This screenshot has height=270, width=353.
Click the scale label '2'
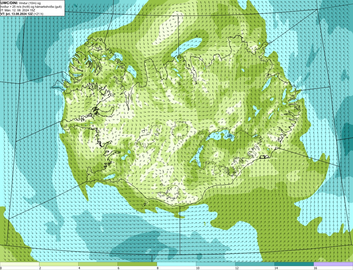point(40,268)
